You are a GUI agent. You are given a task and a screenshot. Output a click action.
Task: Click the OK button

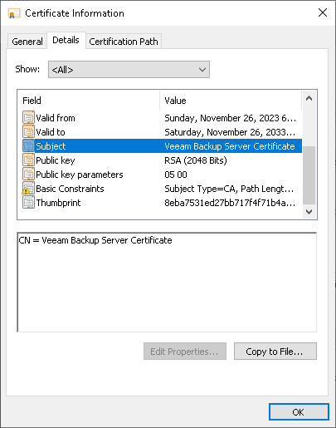coord(299,412)
